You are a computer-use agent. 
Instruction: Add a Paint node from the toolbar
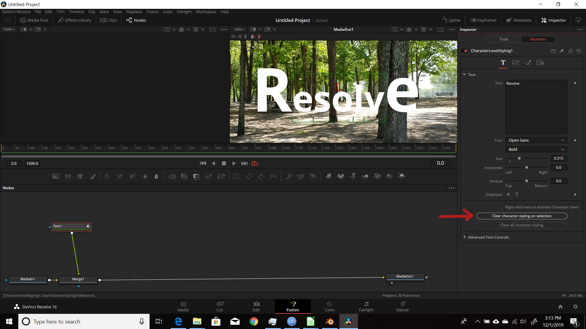[x=92, y=176]
